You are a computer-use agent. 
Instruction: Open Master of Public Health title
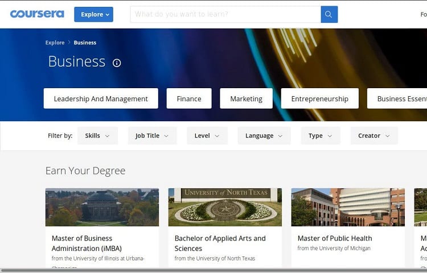[x=335, y=238]
